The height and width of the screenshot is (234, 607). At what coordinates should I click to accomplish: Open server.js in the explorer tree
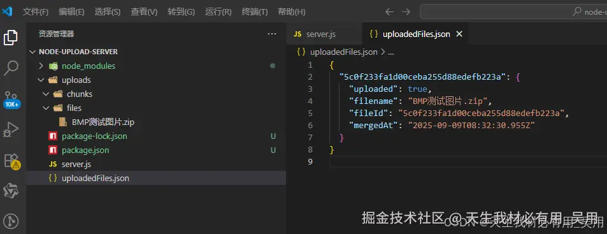[76, 165]
